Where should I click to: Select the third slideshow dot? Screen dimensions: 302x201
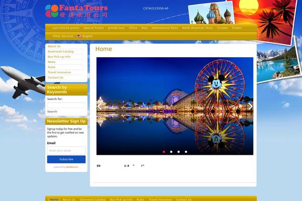[179, 152]
